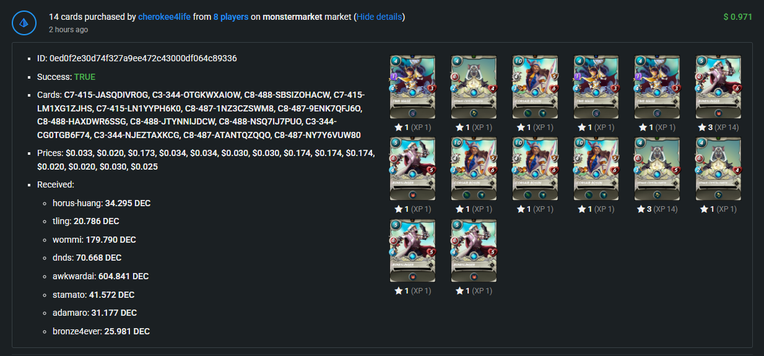Click the 'Received:' label
This screenshot has width=764, height=356.
[x=56, y=185]
